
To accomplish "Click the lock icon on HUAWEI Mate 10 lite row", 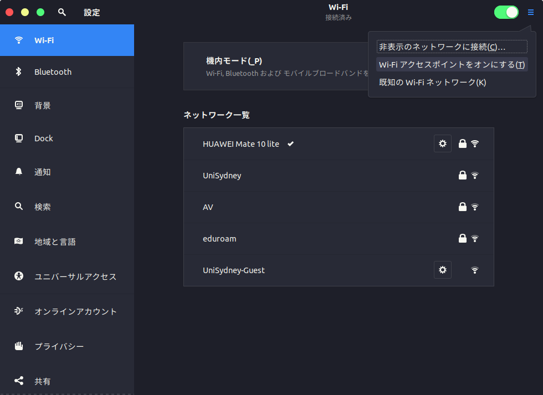I will [x=463, y=143].
